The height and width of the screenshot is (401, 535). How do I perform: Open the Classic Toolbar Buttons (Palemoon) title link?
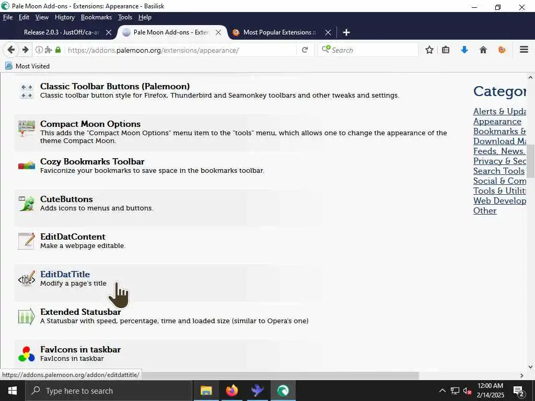(115, 86)
